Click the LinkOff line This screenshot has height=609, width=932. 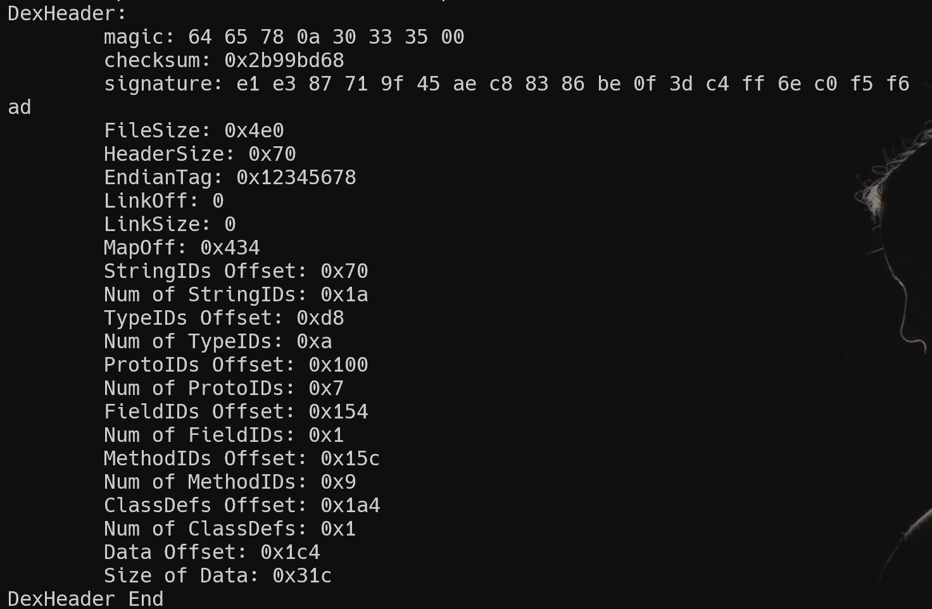coord(163,201)
